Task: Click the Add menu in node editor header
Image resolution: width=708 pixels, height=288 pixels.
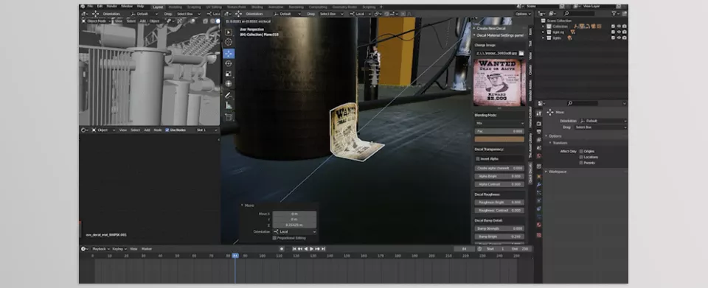Action: click(147, 130)
